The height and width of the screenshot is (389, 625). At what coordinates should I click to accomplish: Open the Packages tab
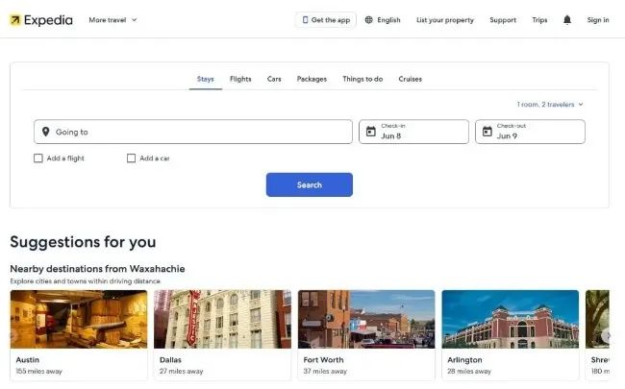click(312, 79)
